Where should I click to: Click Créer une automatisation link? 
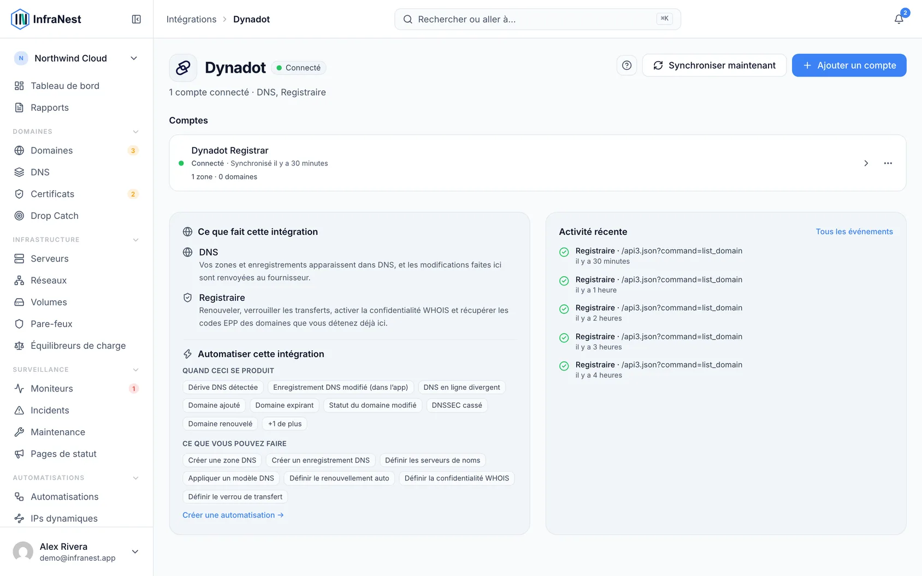tap(233, 515)
